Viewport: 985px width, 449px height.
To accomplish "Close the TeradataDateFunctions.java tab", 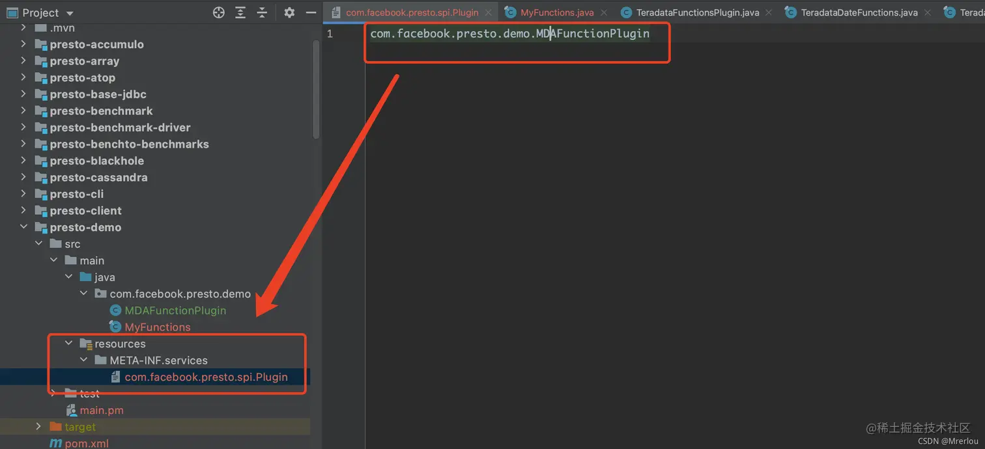I will point(928,12).
